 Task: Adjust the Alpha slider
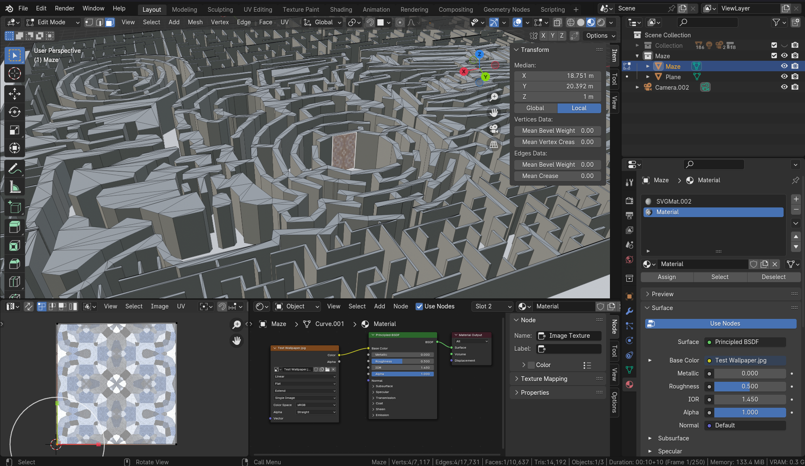click(x=750, y=412)
